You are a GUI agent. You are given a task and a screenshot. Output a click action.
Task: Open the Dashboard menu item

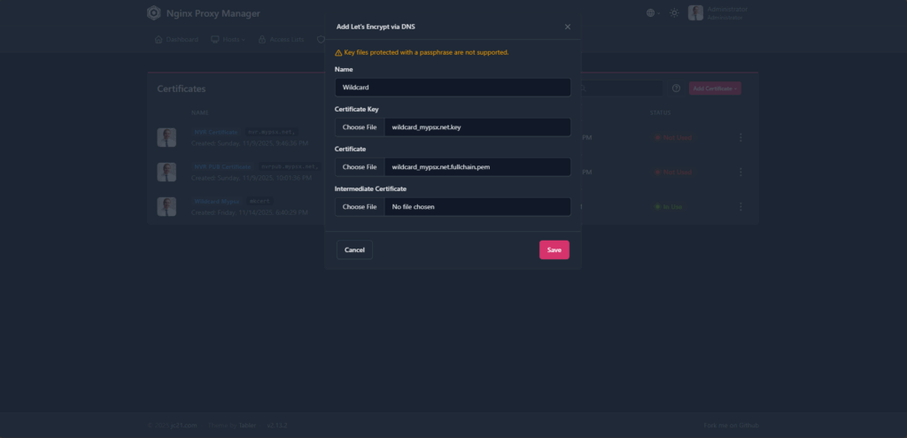[176, 40]
